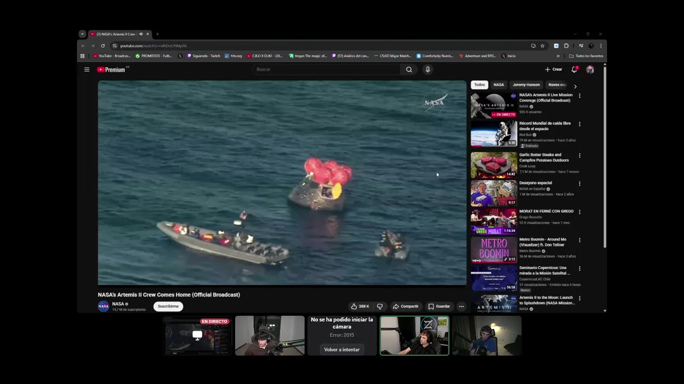Open the Desayuno espacial video title
The height and width of the screenshot is (384, 684).
click(x=535, y=183)
